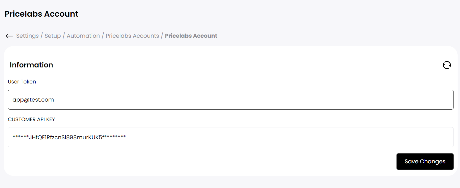Click inside the CUSTOMER API KEY field
Viewport: 460px width, 188px height.
pos(231,137)
